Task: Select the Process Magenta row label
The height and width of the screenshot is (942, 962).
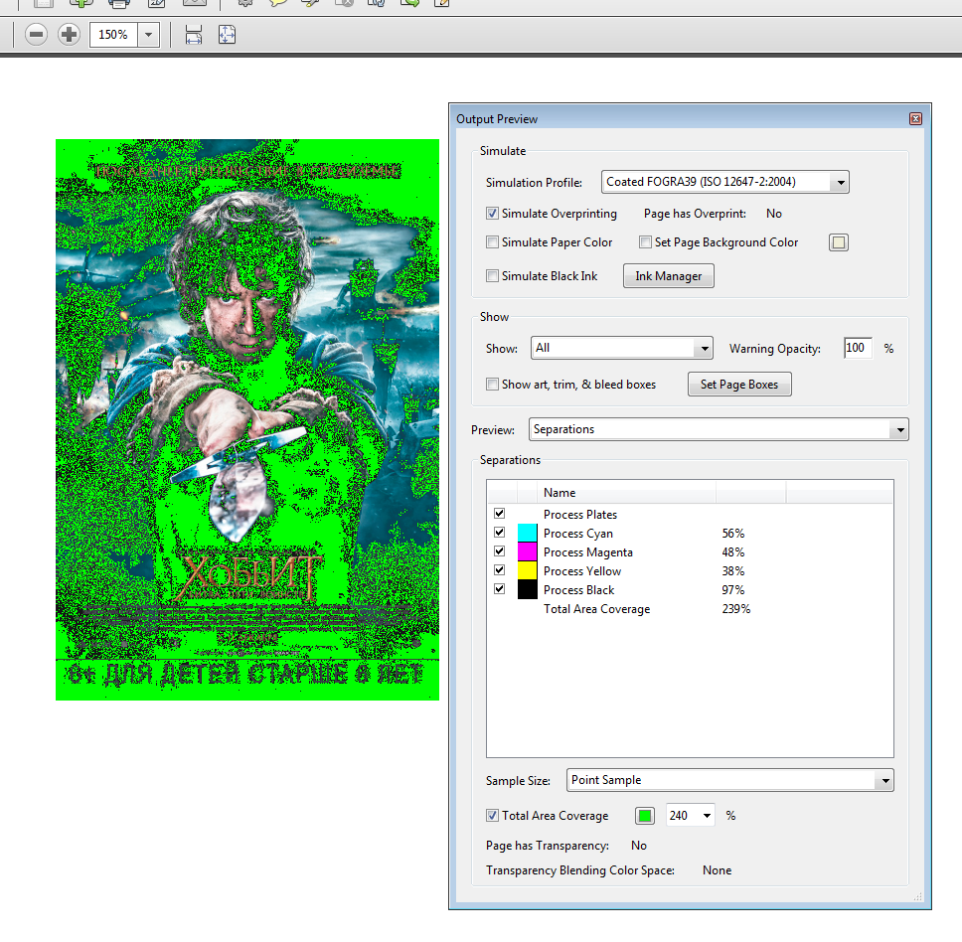Action: pyautogui.click(x=587, y=552)
